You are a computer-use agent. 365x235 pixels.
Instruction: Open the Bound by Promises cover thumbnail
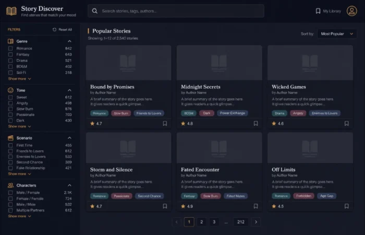tap(128, 63)
